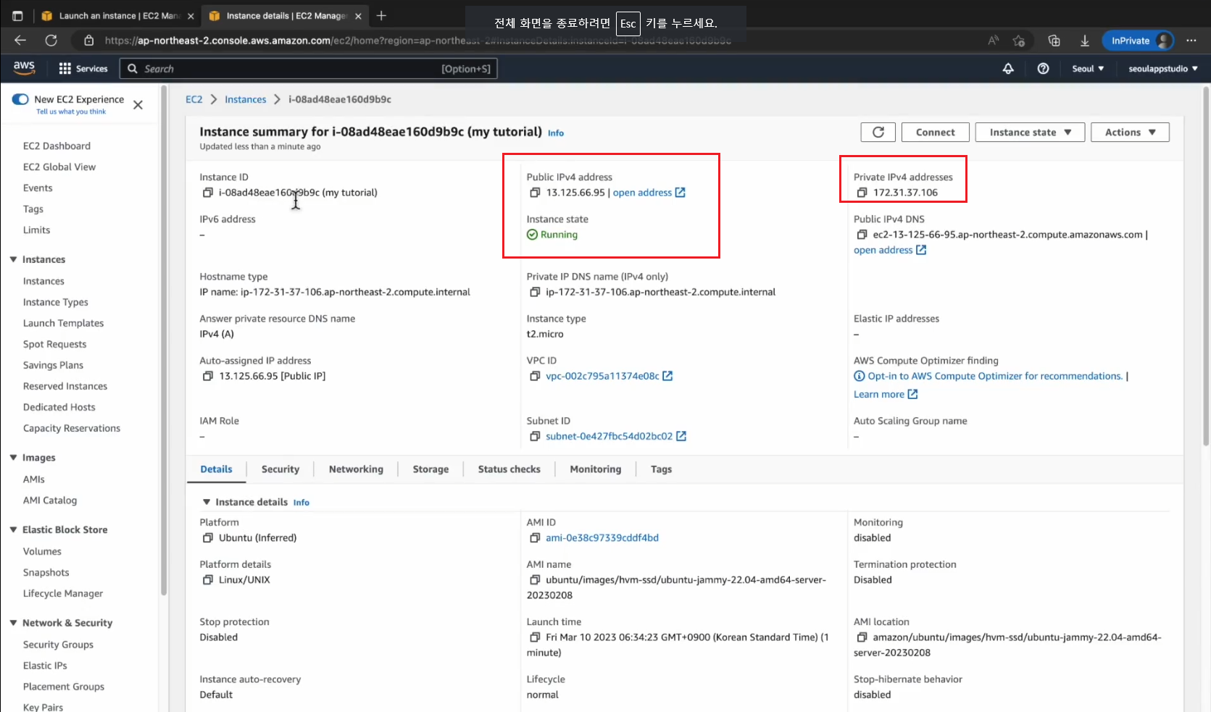Switch to the Security tab
The height and width of the screenshot is (712, 1211).
280,469
